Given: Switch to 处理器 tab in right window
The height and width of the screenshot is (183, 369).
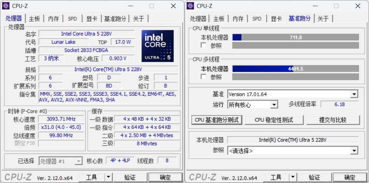Looking at the screenshot, I should pos(198,19).
